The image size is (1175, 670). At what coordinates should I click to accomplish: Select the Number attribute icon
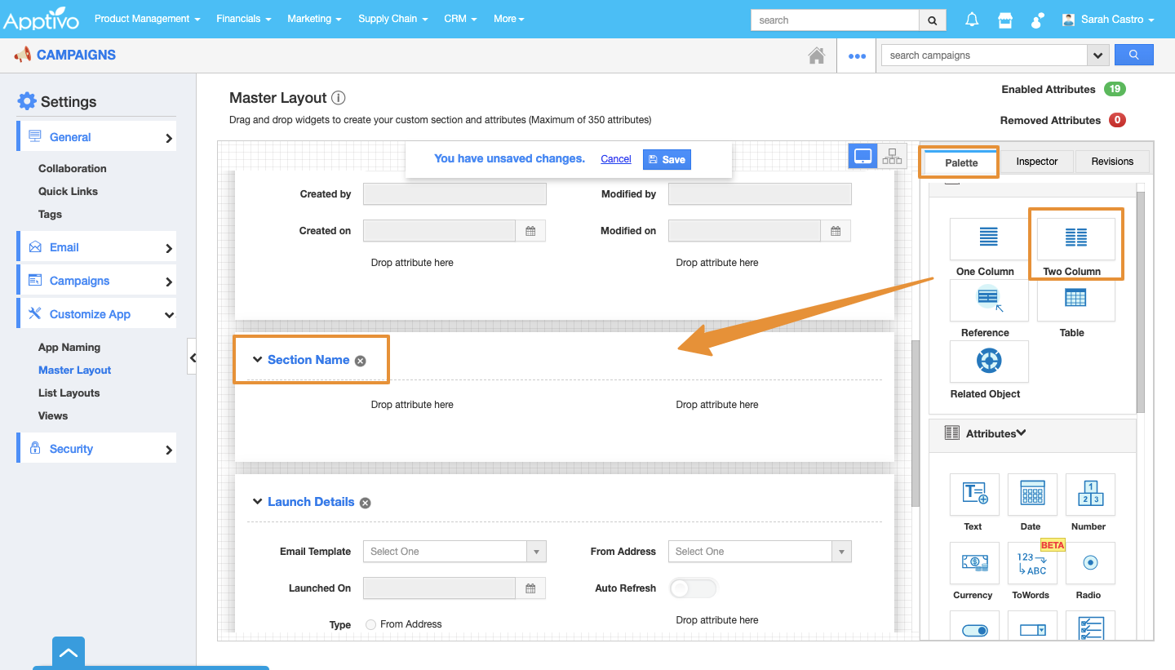tap(1089, 494)
